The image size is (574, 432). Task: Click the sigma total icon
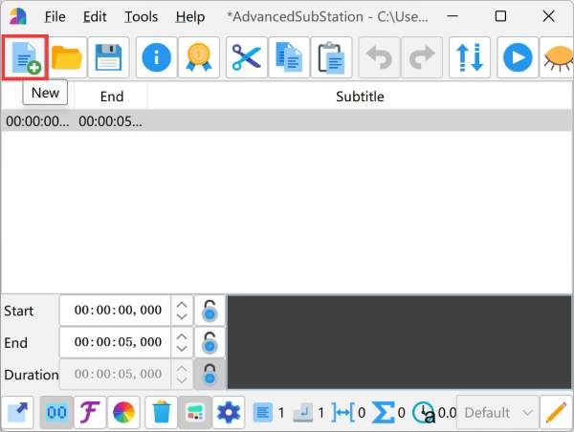(384, 413)
